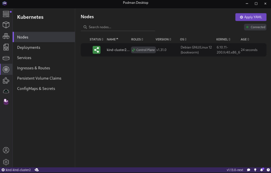Click the Red Hat fedora icon in status bar
This screenshot has width=271, height=173.
(37, 170)
